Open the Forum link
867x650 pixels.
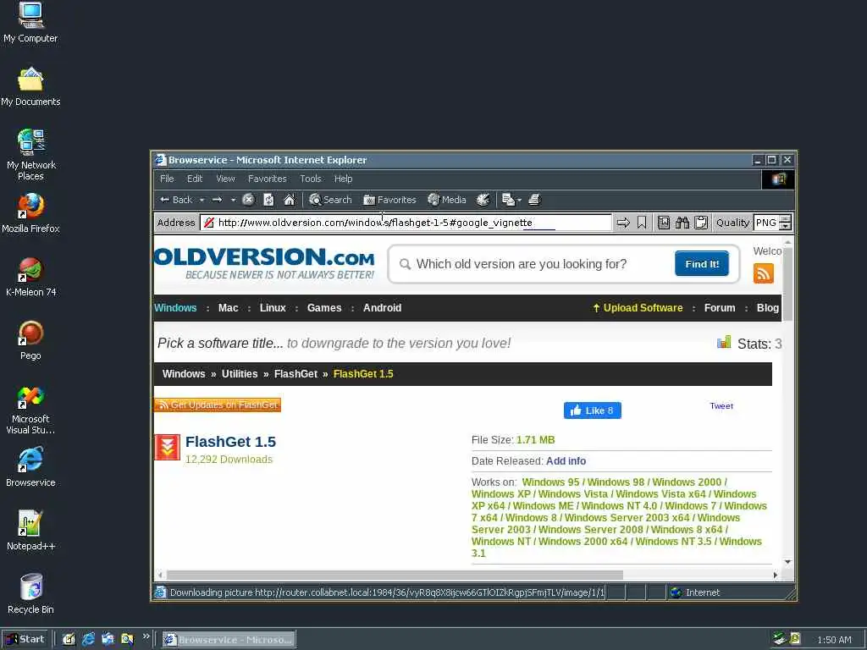tap(720, 308)
